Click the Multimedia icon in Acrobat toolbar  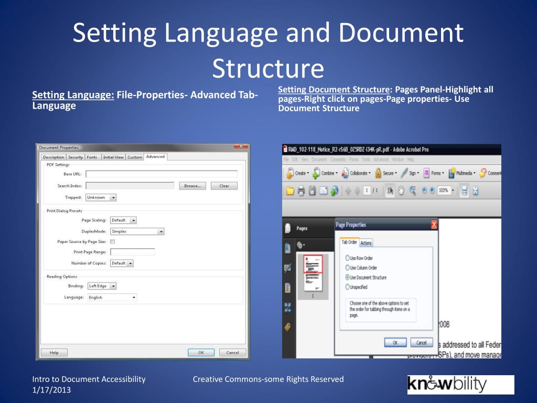tap(452, 173)
